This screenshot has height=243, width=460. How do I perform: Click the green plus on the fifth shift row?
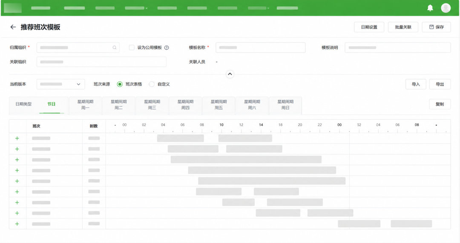17,181
